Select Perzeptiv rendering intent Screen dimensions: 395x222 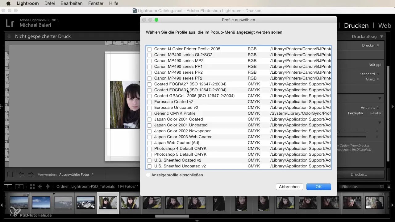[355, 113]
